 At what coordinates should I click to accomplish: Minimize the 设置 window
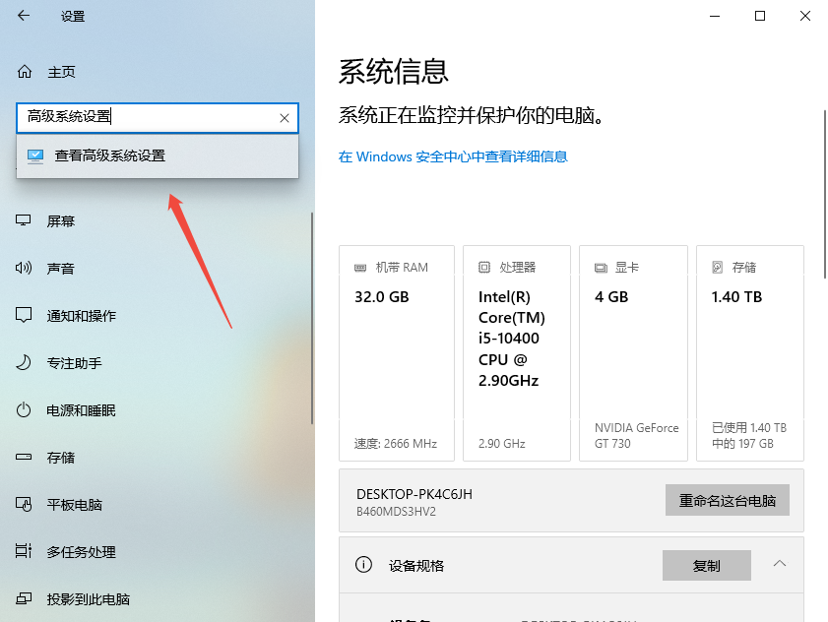coord(715,16)
